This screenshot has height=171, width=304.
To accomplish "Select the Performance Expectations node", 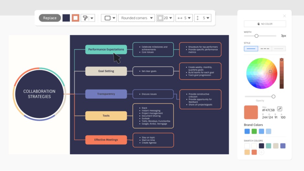I will (x=106, y=49).
